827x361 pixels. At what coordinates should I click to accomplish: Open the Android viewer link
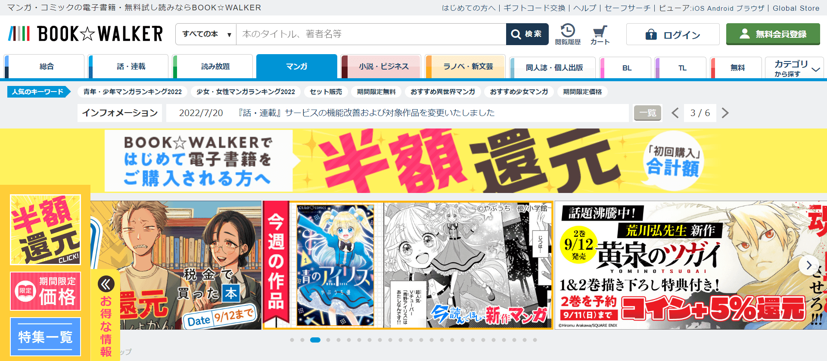pos(720,8)
